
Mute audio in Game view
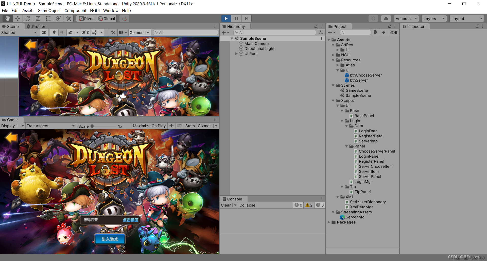[172, 126]
